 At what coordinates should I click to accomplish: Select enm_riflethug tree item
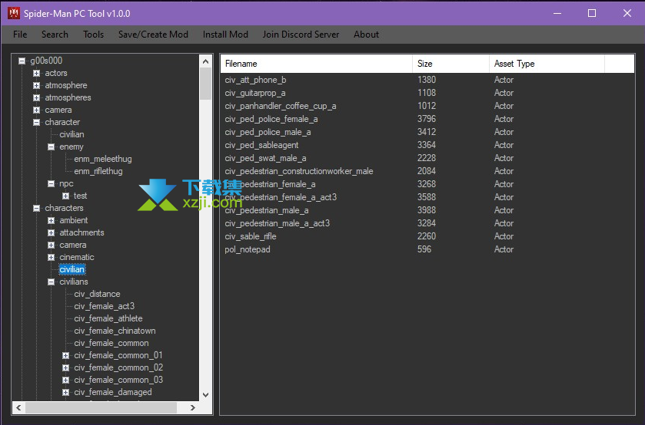point(98,171)
